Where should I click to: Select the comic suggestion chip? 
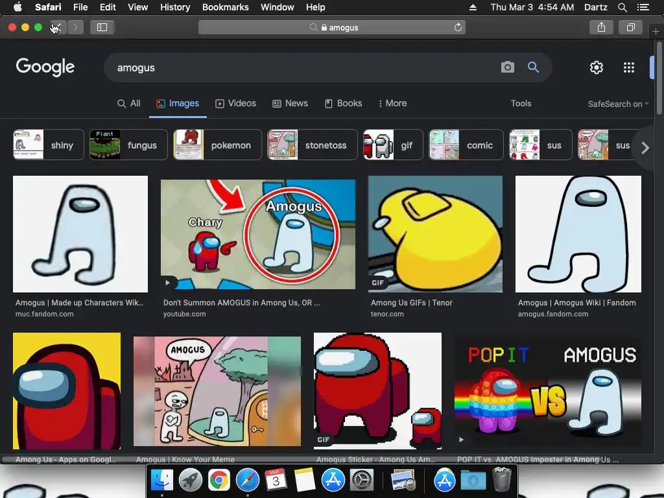click(x=466, y=145)
